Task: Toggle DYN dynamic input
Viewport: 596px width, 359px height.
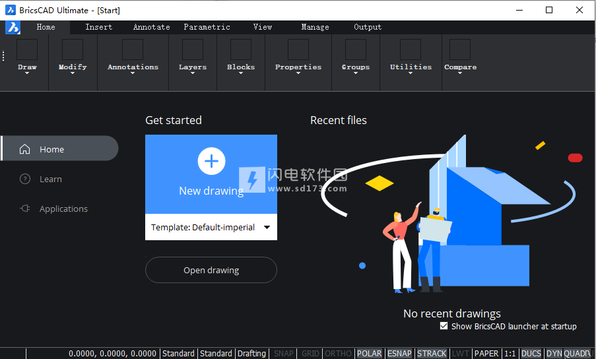Action: coord(554,353)
